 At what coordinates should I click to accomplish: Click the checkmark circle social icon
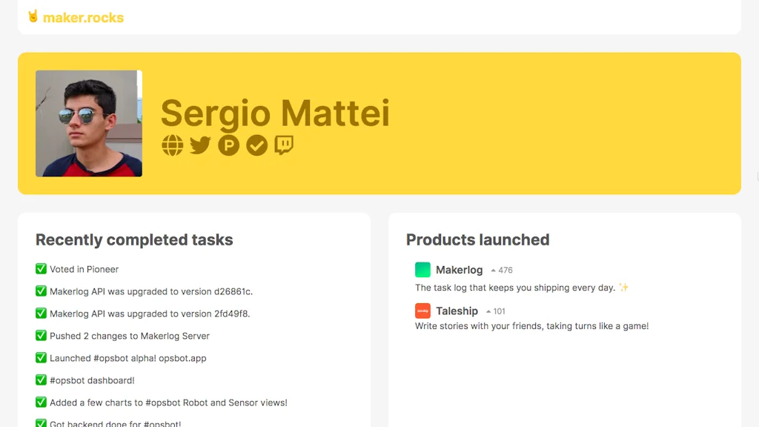(x=257, y=145)
